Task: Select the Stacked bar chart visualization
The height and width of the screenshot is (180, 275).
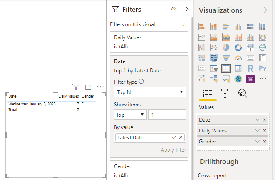Action: point(202,27)
